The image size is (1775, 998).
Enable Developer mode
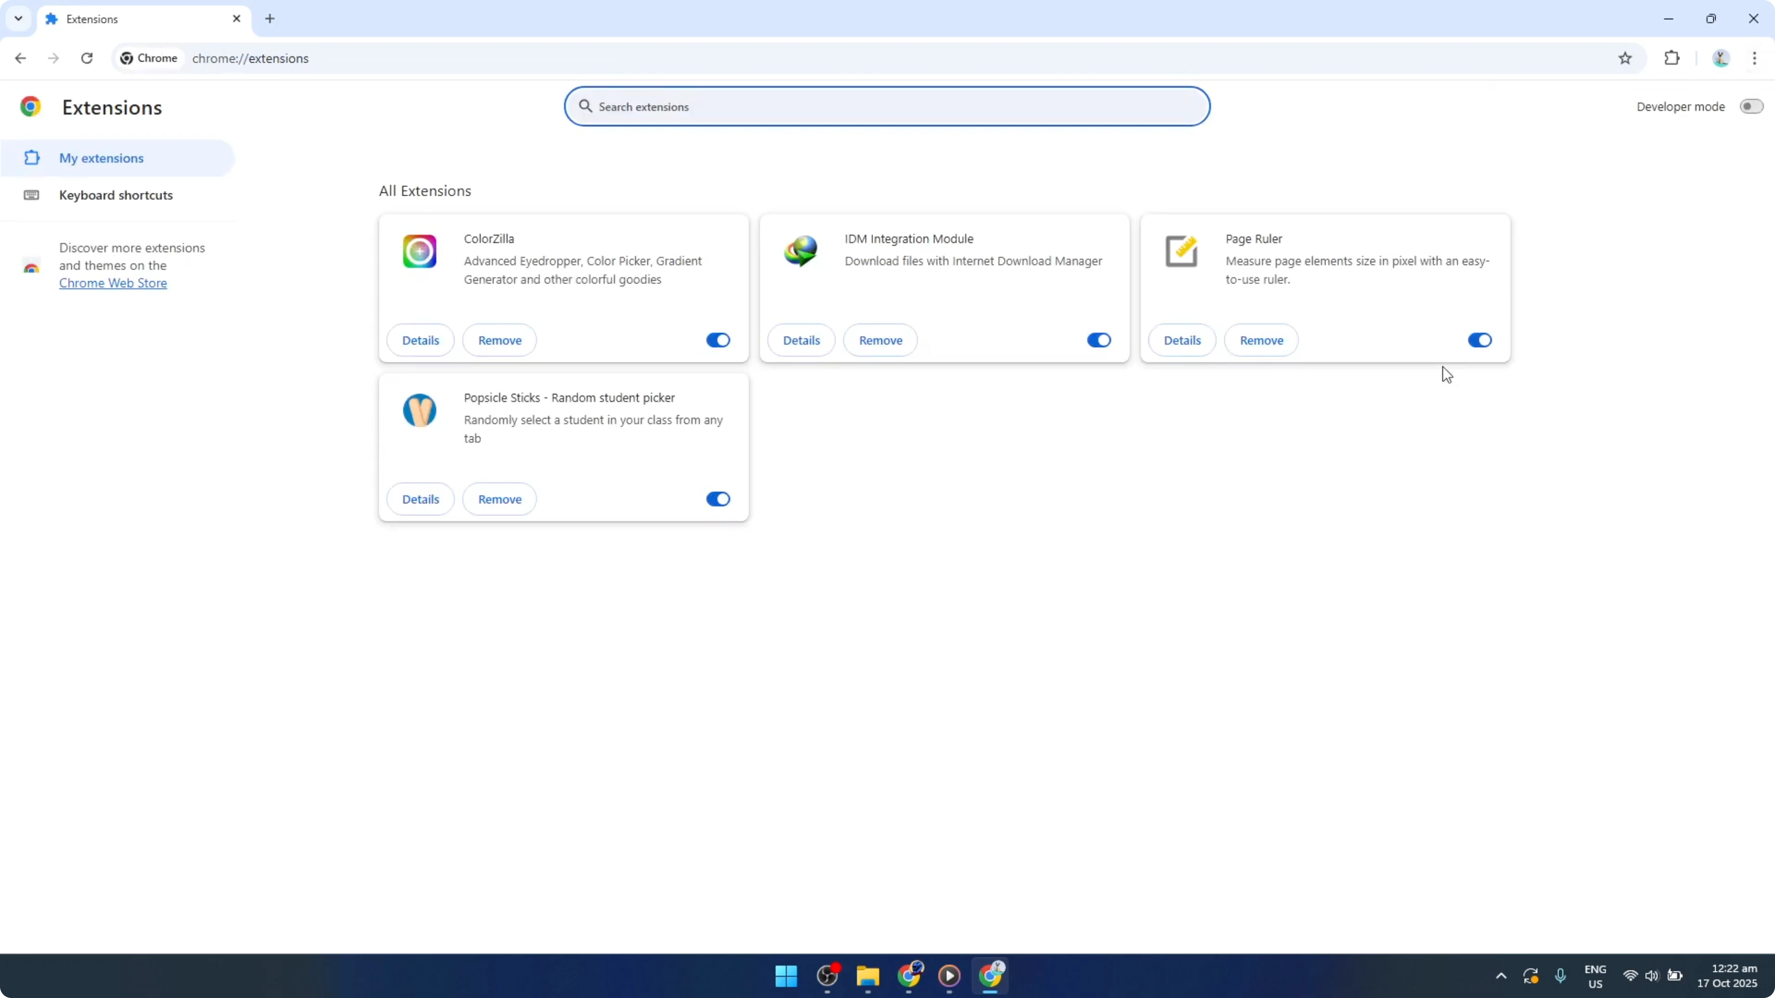pos(1751,106)
